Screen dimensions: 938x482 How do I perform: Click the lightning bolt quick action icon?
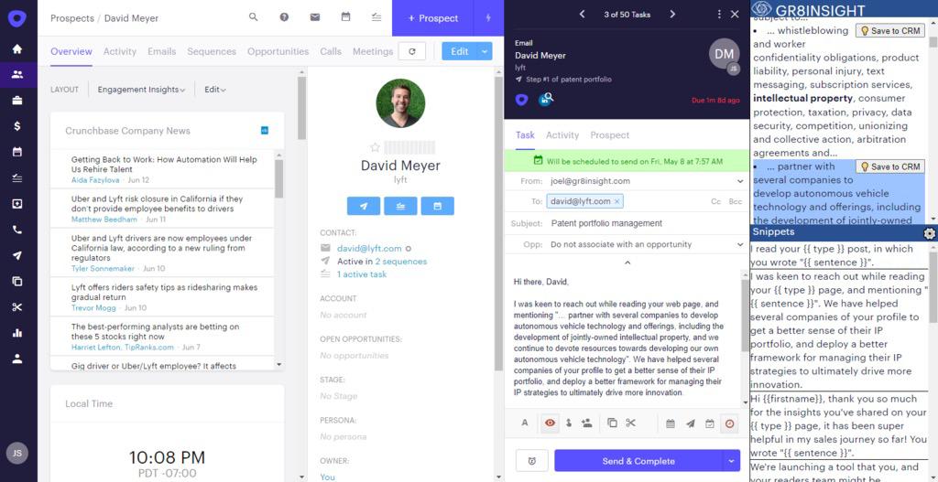488,18
